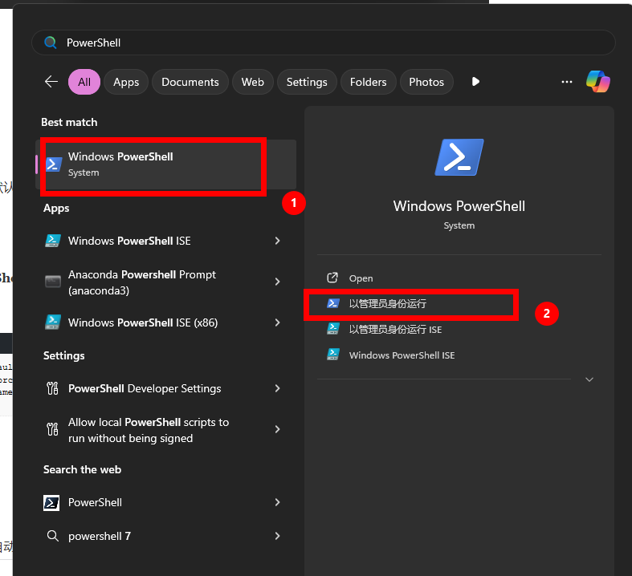Expand more actions in right panel
Image resolution: width=632 pixels, height=576 pixels.
pos(589,379)
